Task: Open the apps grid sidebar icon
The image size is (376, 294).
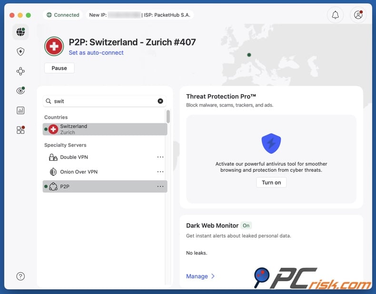Action: click(20, 130)
